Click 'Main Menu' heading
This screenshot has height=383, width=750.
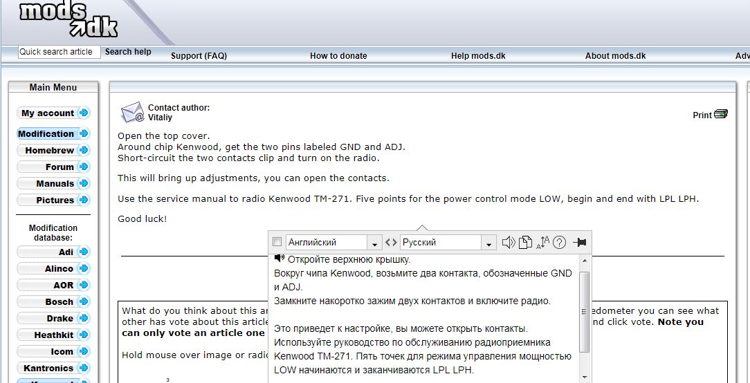click(x=53, y=88)
